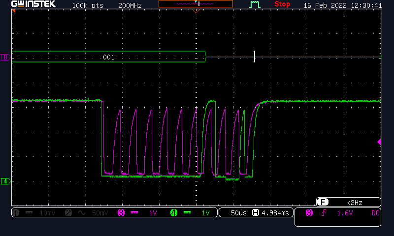Click the 1.6V trigger level value
Screen dimensions: 394x236
(x=345, y=213)
